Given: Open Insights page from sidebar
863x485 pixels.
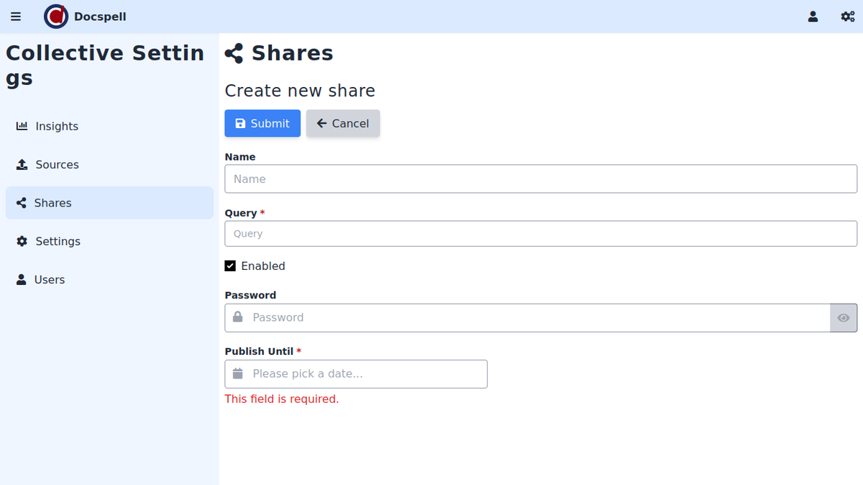Looking at the screenshot, I should tap(57, 126).
